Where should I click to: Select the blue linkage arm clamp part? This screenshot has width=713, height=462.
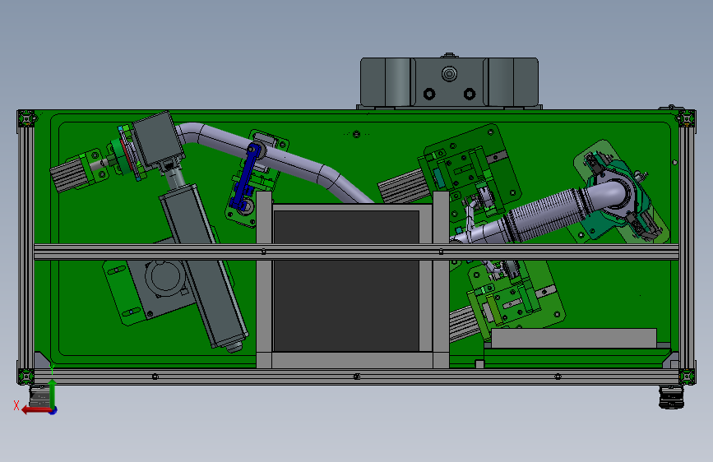(247, 176)
